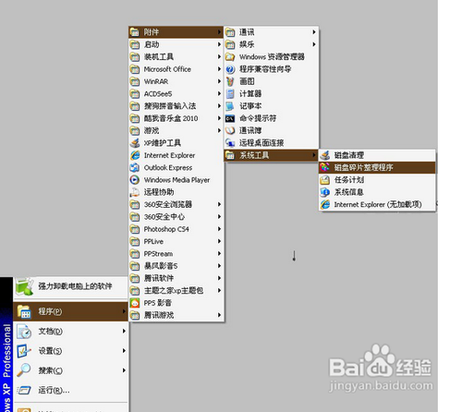Click 暴风影音5 menu text

click(x=161, y=266)
